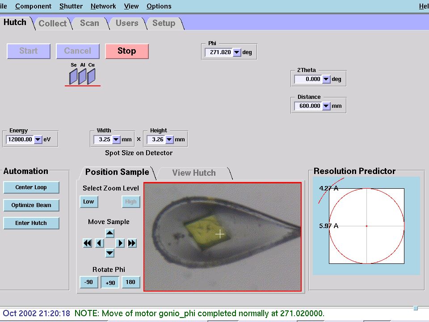Move sample left with the double-left arrow

click(x=87, y=243)
